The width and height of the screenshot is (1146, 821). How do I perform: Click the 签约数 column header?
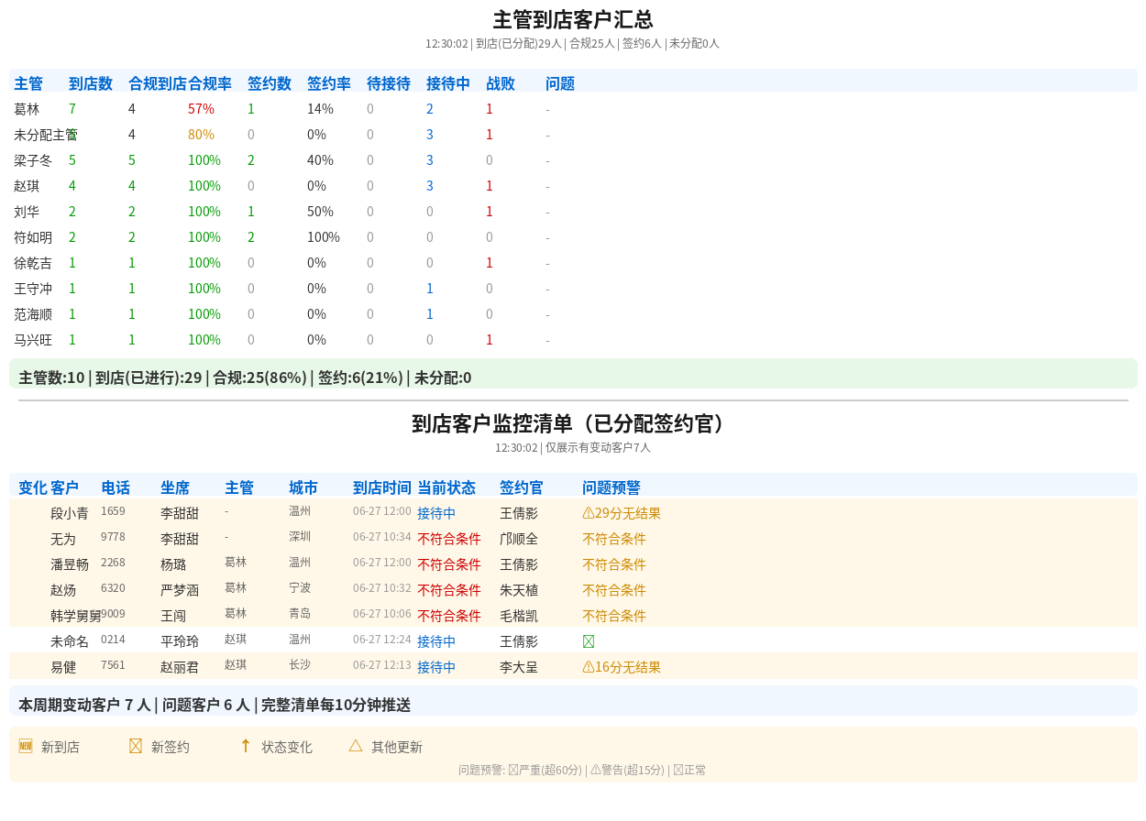270,83
